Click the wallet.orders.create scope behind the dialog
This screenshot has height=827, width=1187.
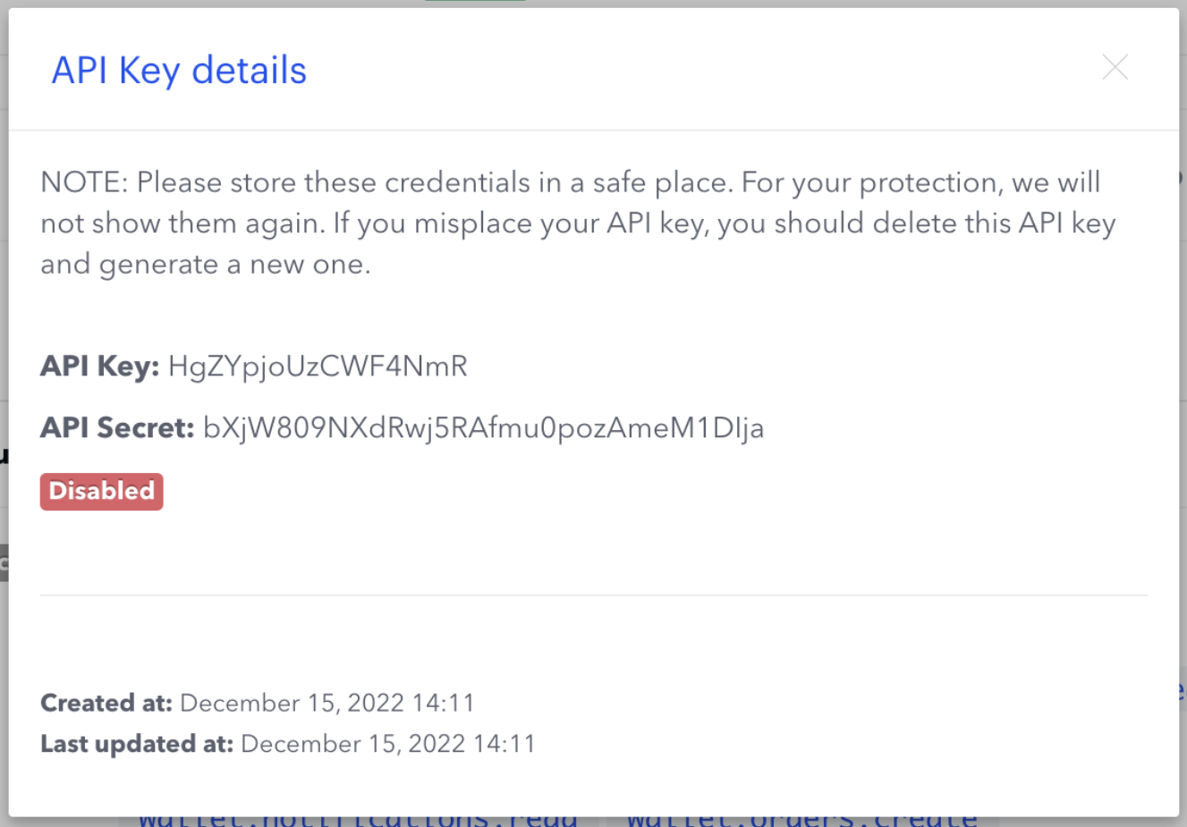[801, 818]
